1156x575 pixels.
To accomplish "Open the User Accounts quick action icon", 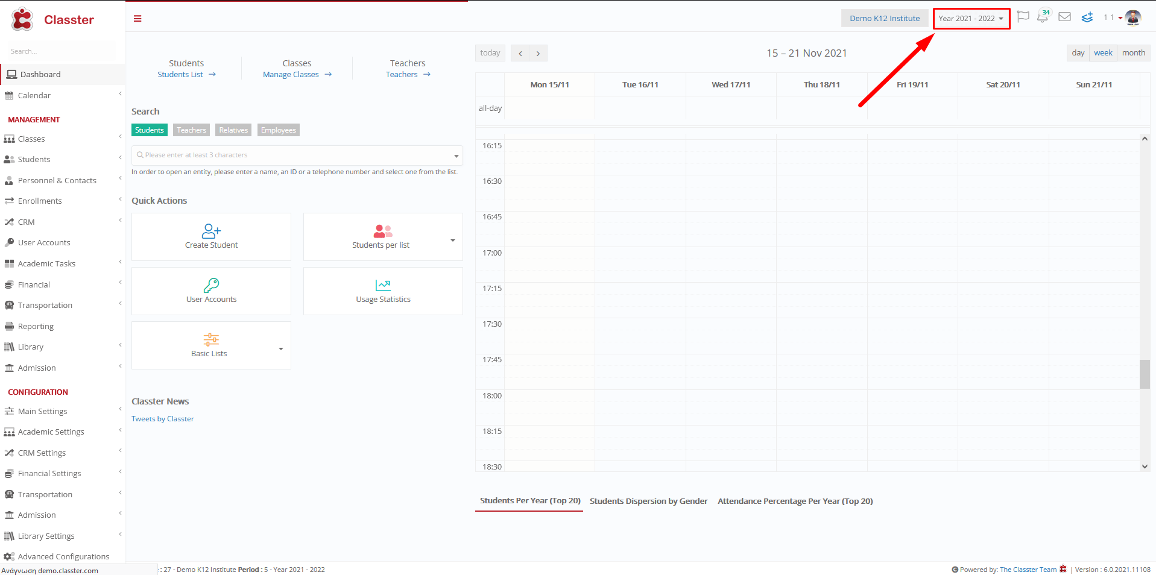I will coord(210,284).
